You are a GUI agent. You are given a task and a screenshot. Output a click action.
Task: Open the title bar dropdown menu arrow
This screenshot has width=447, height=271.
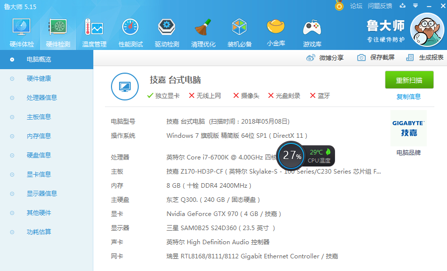(x=415, y=6)
